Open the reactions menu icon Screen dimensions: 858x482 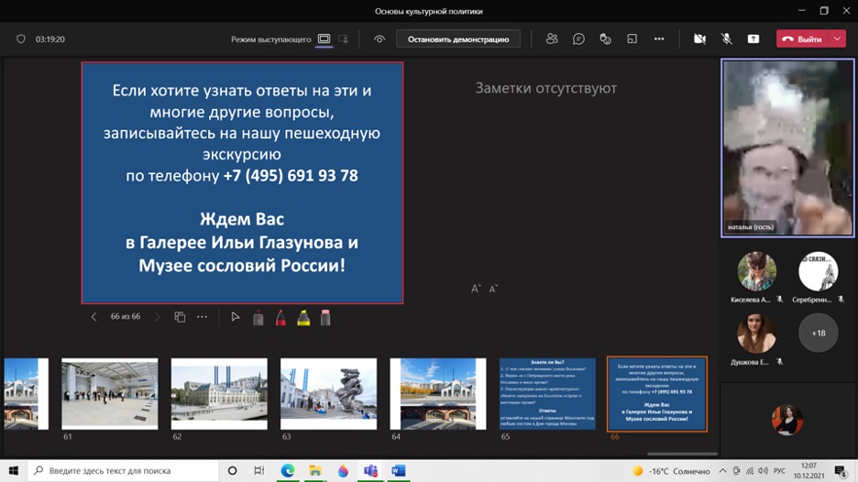click(605, 39)
